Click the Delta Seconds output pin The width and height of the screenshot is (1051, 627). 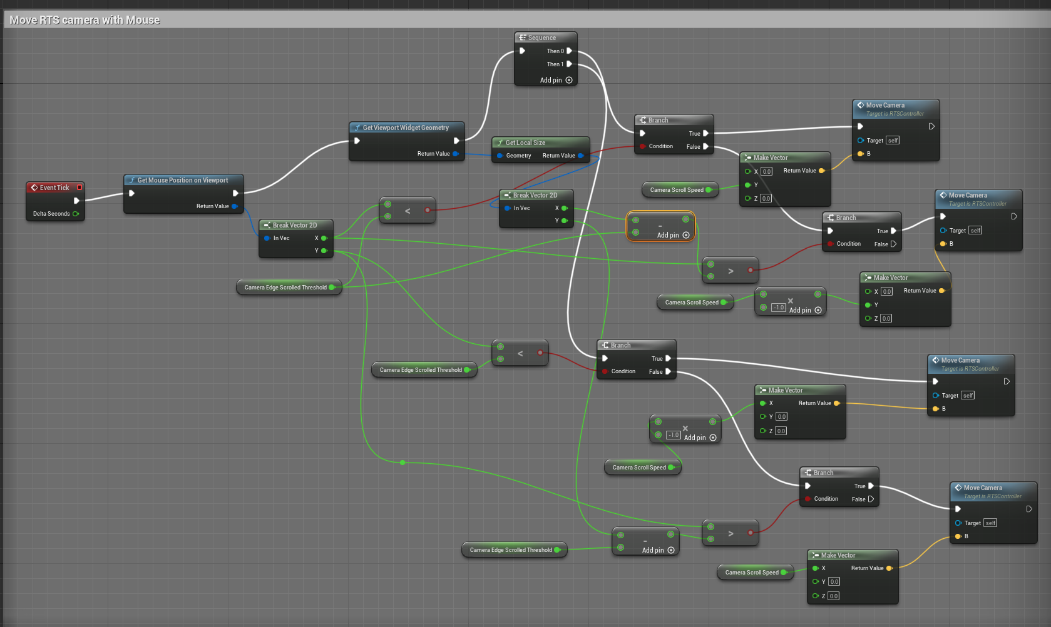[x=76, y=214]
